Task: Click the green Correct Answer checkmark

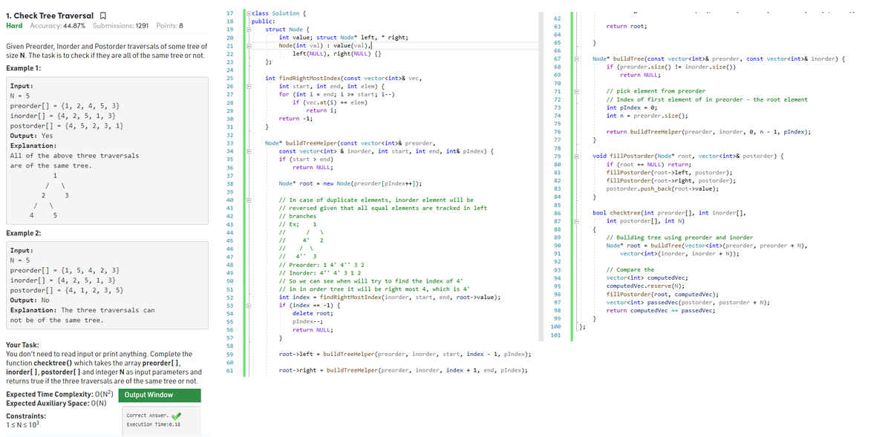Action: (x=175, y=415)
